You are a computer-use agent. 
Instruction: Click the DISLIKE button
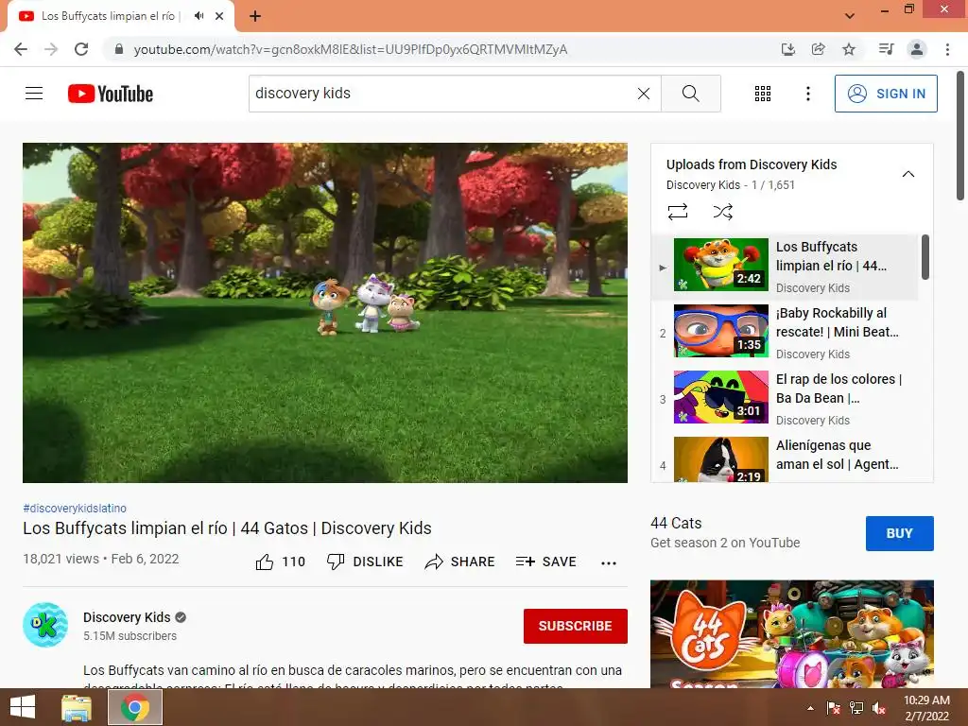(x=365, y=562)
